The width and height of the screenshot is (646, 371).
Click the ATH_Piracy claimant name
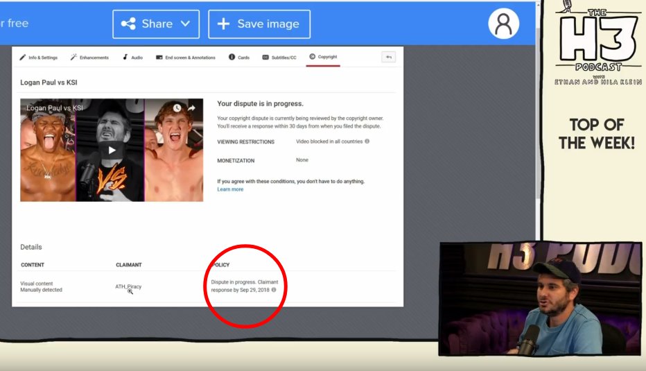(128, 286)
